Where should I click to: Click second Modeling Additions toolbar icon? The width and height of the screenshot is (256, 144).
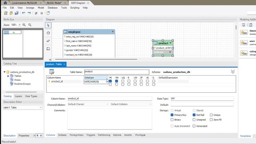pyautogui.click(x=250, y=25)
